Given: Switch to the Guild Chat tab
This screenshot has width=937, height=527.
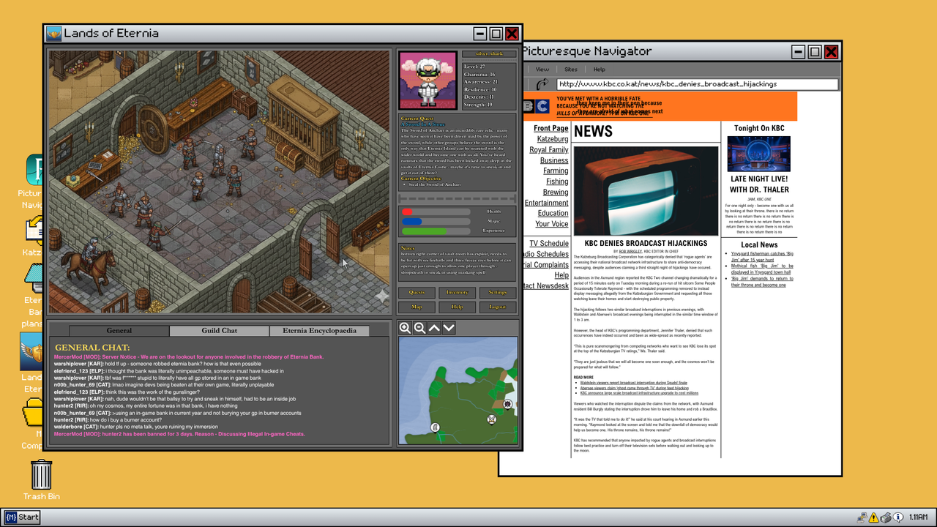Looking at the screenshot, I should click(x=220, y=331).
